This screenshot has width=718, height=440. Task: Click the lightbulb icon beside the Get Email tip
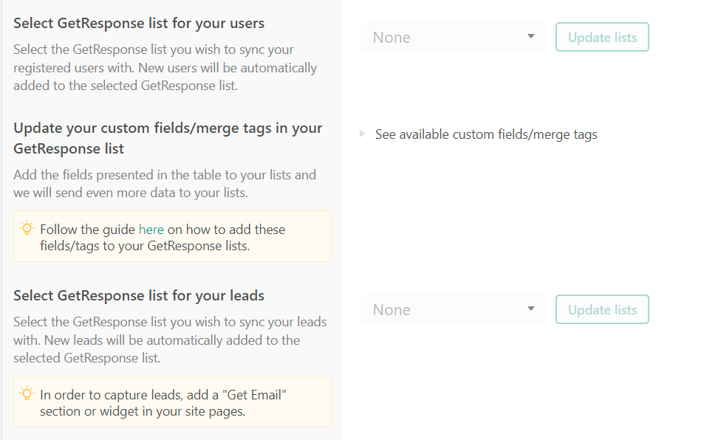[x=27, y=393]
